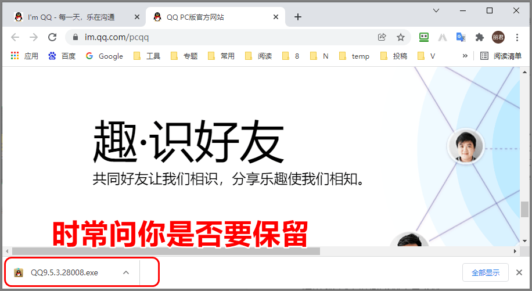Open the Extensions puzzle menu
Viewport: 532px width, 291px height.
pyautogui.click(x=479, y=37)
